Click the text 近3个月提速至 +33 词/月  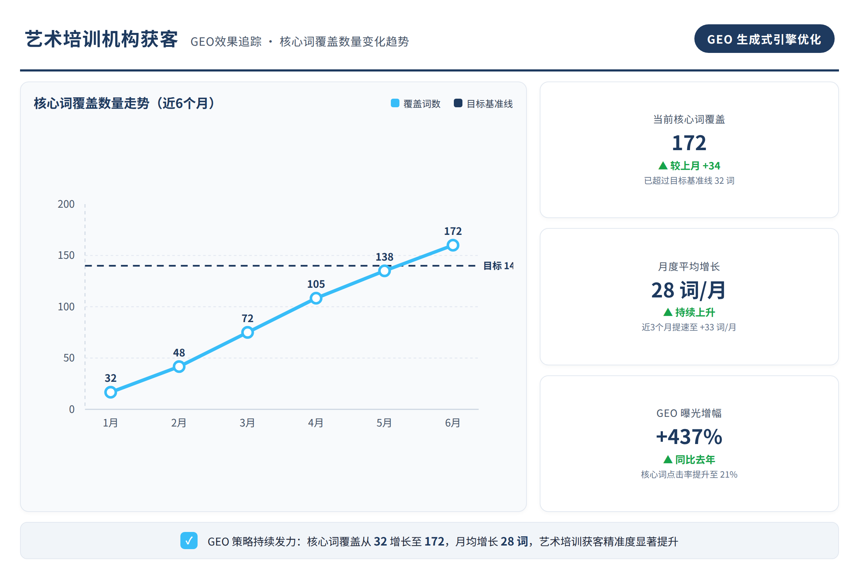pyautogui.click(x=689, y=327)
